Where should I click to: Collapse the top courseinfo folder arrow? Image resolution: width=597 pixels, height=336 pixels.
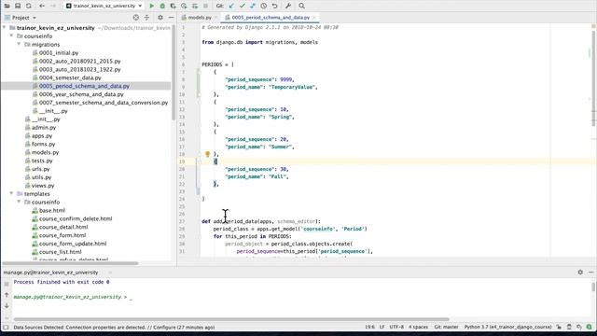[x=11, y=35]
